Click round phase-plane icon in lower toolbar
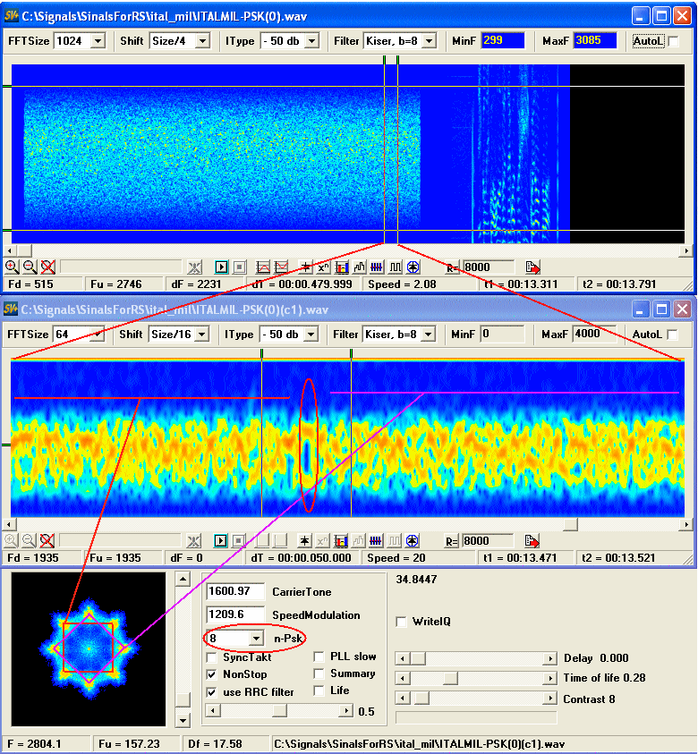The image size is (698, 754). tap(413, 540)
